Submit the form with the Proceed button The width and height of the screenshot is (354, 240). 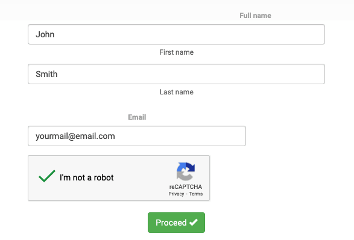click(x=176, y=223)
